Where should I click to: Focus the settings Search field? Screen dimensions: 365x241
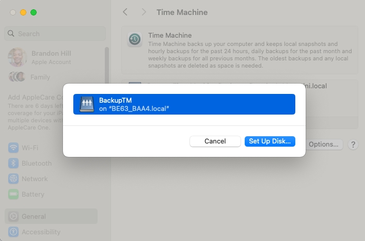pyautogui.click(x=55, y=34)
